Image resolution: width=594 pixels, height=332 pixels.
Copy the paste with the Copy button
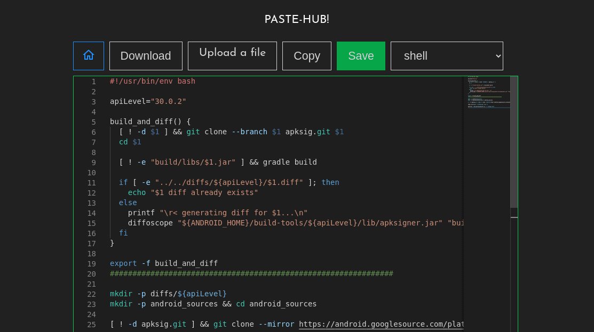point(307,55)
